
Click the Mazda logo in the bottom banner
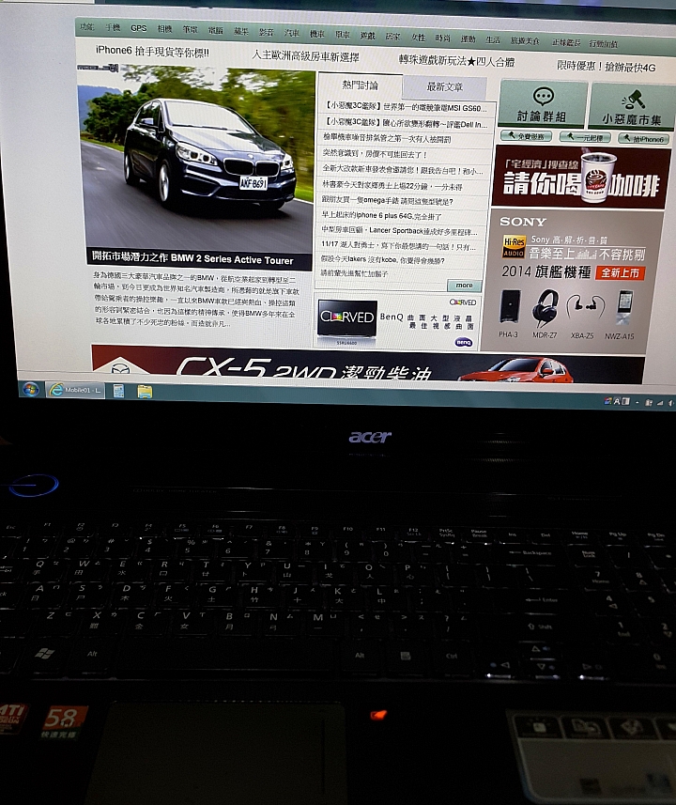(x=120, y=367)
